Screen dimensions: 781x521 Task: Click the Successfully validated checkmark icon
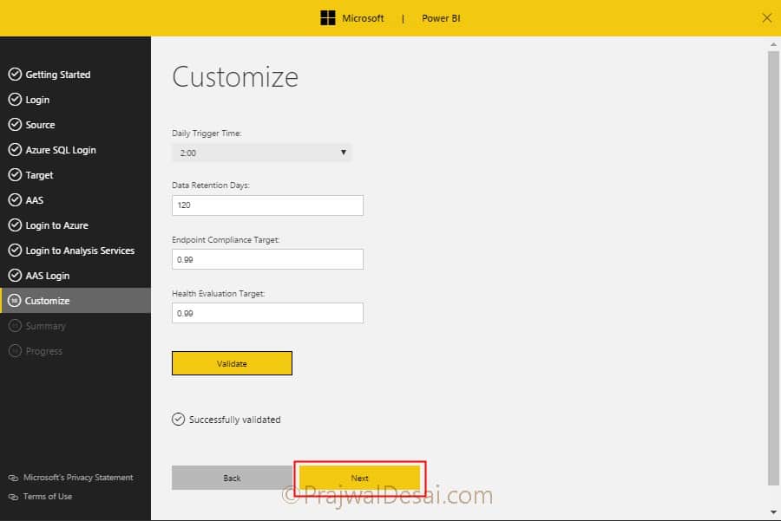[178, 420]
